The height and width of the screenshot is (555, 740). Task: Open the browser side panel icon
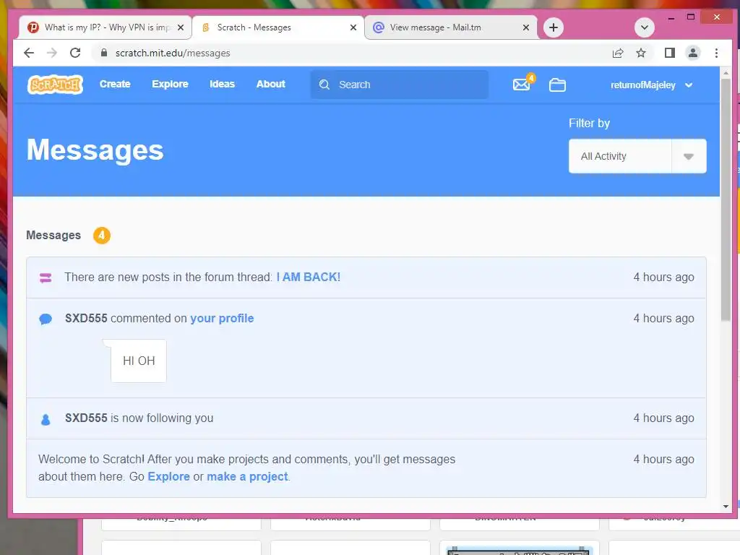click(669, 53)
